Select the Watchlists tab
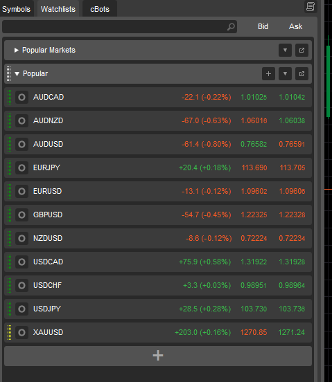The width and height of the screenshot is (332, 382). click(58, 9)
